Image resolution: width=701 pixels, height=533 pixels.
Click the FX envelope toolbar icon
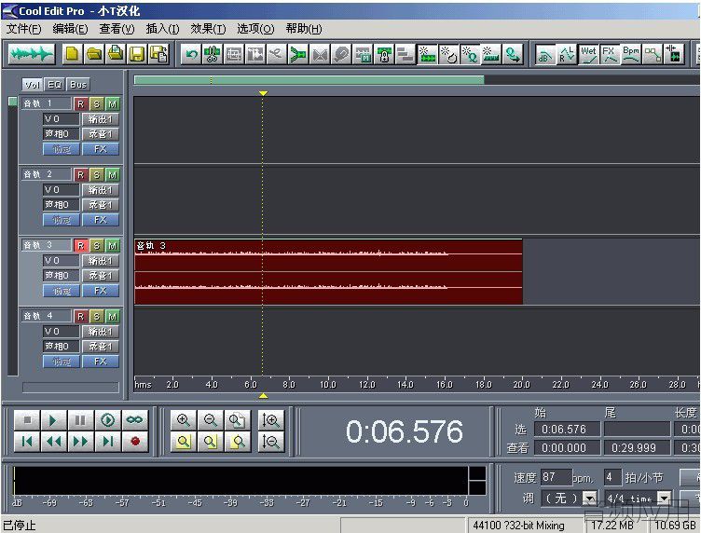click(x=610, y=54)
